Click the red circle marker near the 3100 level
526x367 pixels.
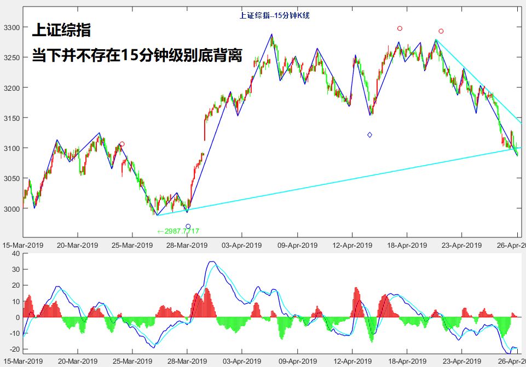[x=122, y=144]
